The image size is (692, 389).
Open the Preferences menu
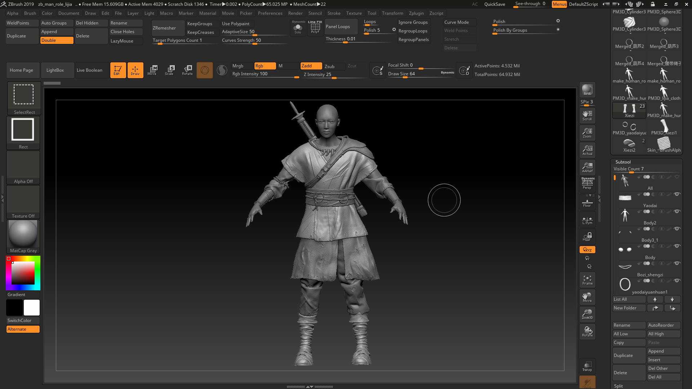pos(270,13)
